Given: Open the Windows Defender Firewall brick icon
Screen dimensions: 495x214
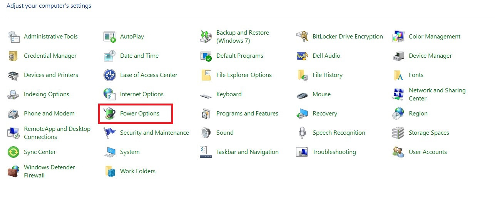Looking at the screenshot, I should (13, 171).
